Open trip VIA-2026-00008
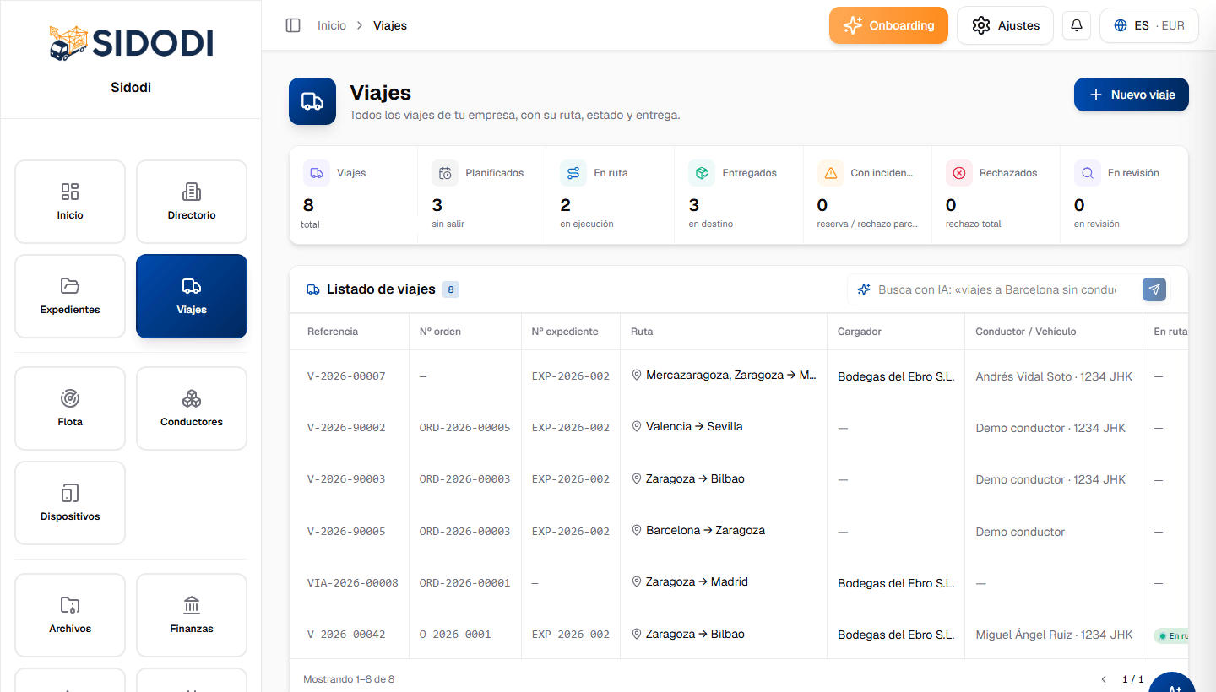 (x=353, y=583)
